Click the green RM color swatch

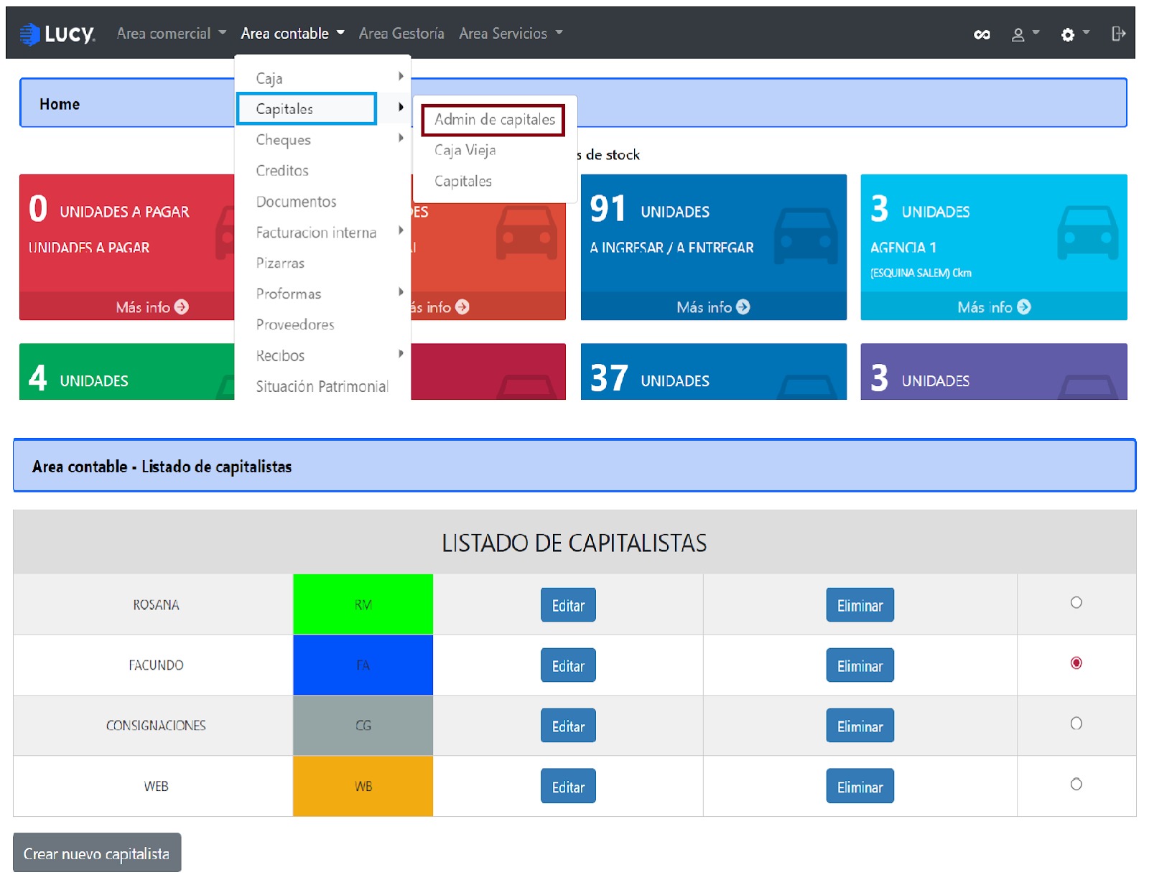tap(363, 604)
